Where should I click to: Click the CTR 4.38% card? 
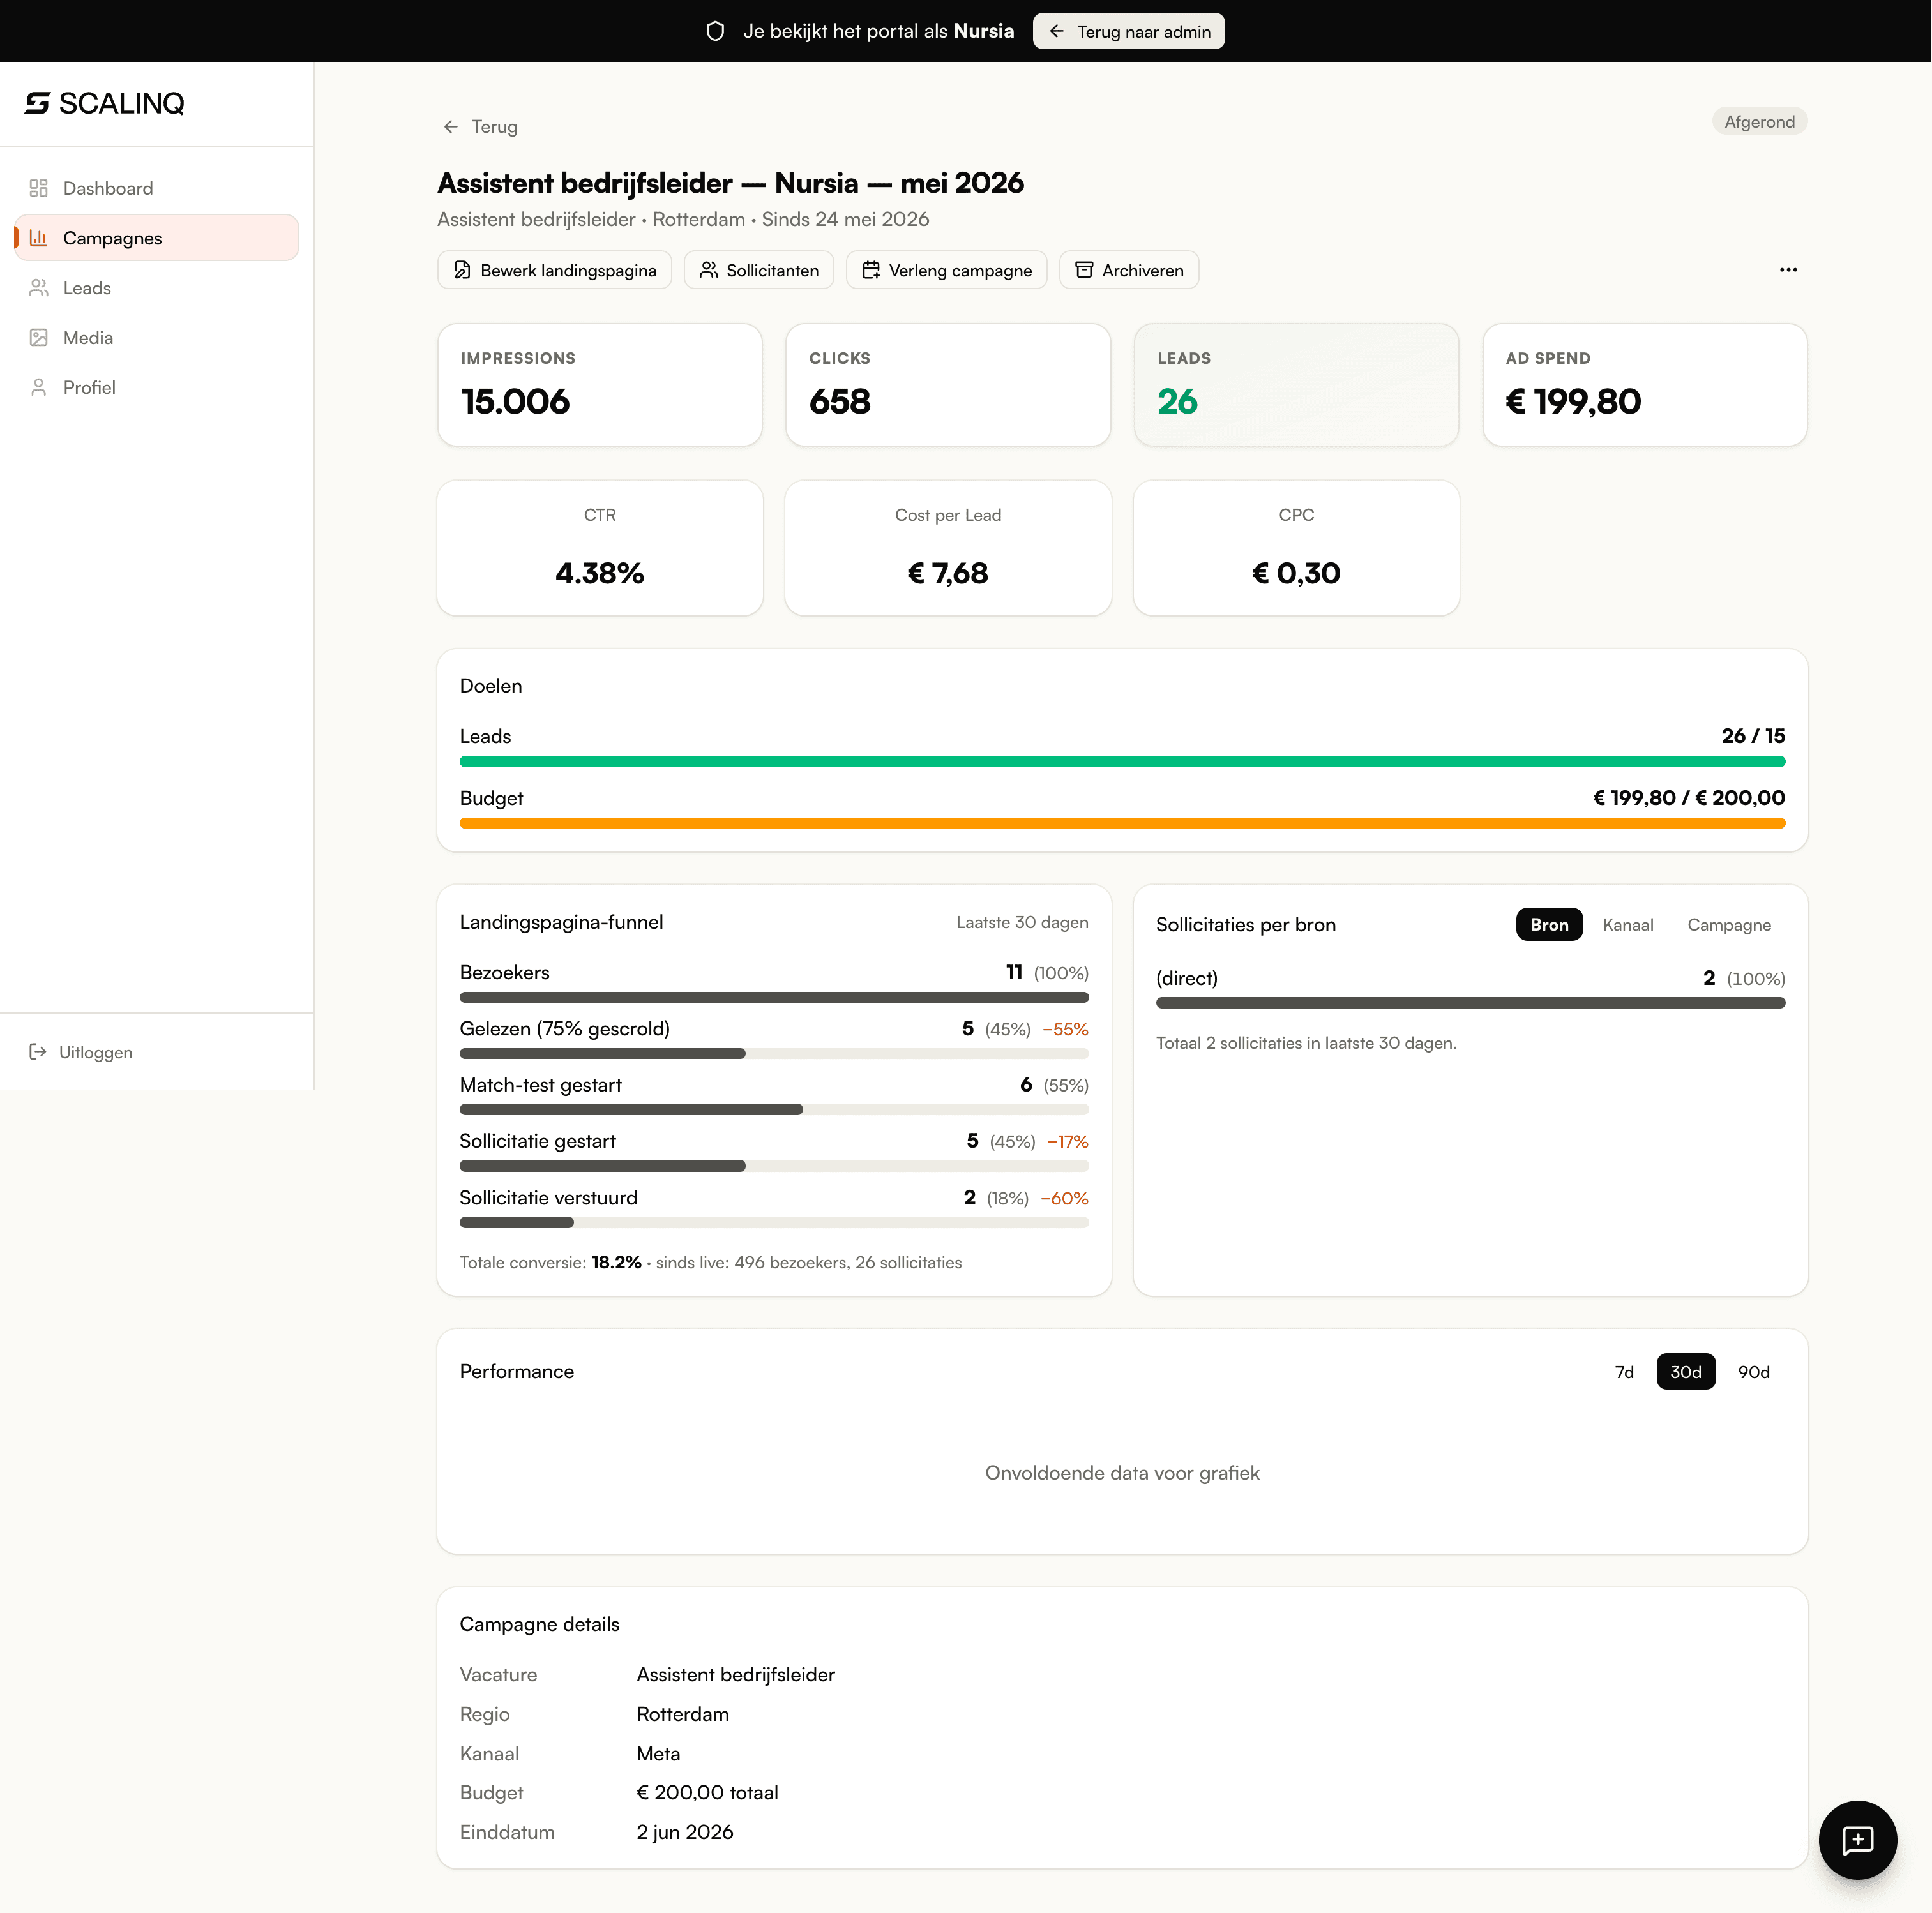[x=600, y=548]
